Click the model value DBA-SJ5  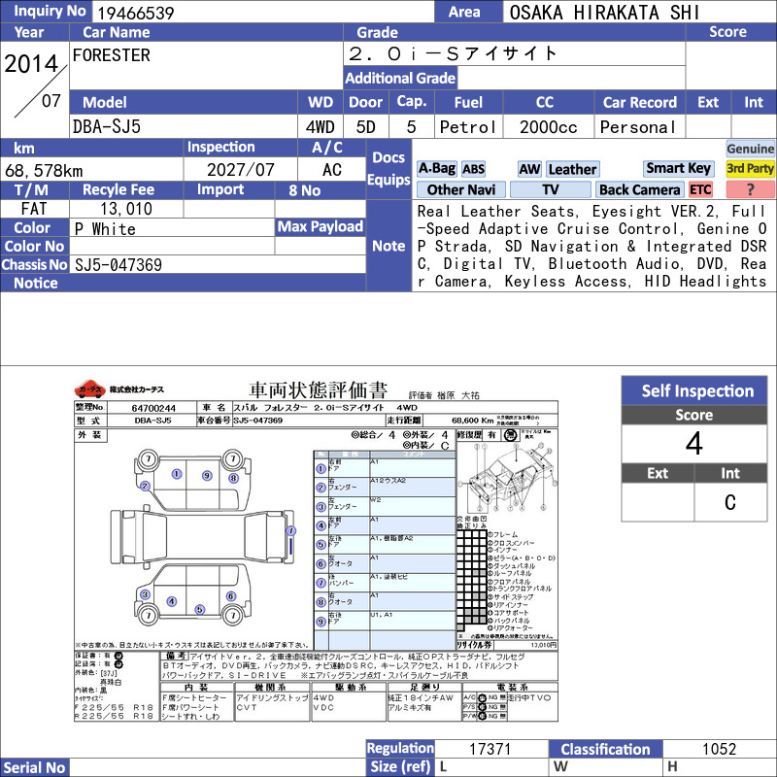(x=107, y=127)
